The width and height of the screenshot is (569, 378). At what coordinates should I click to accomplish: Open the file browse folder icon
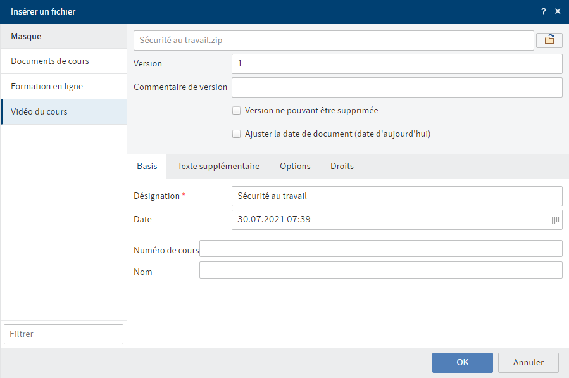[549, 40]
